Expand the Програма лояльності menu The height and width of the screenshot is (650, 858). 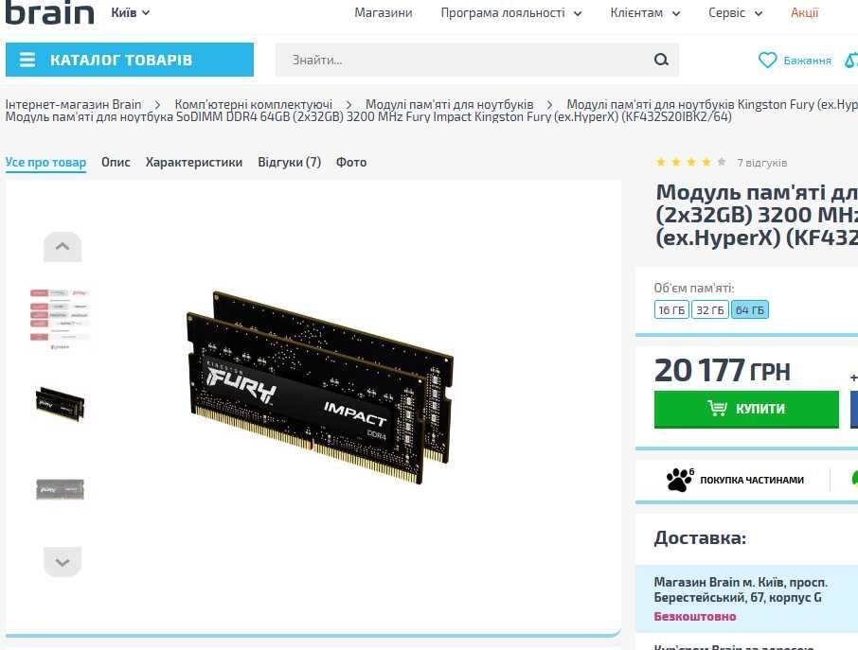[x=511, y=12]
